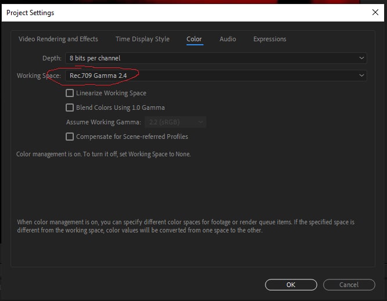Open the Expressions tab

pyautogui.click(x=270, y=39)
